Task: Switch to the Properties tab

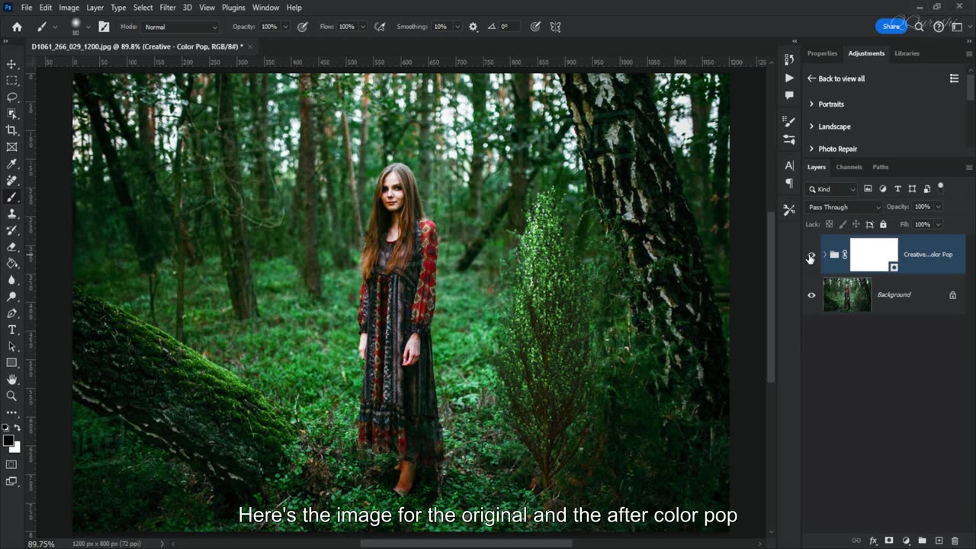Action: 822,53
